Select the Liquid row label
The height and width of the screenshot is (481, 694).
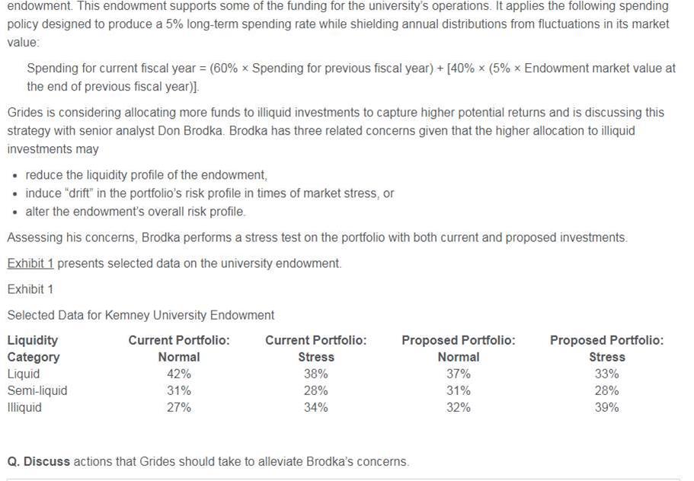[24, 374]
